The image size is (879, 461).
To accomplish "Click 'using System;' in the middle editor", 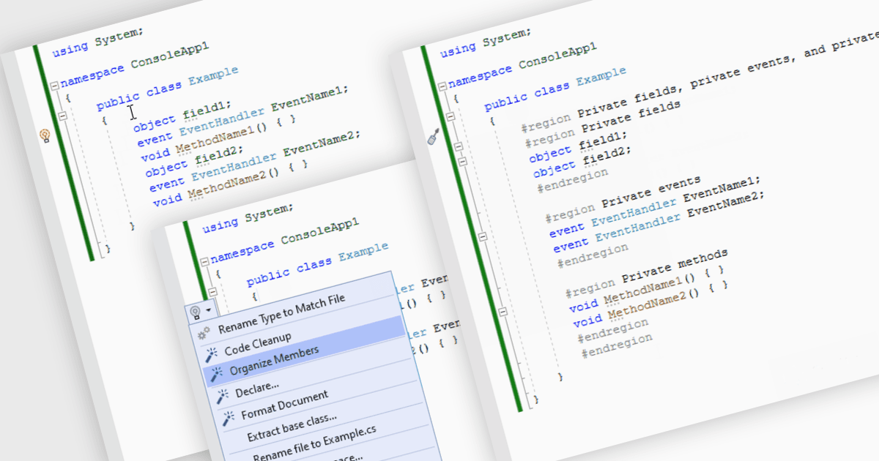I will coord(248,217).
